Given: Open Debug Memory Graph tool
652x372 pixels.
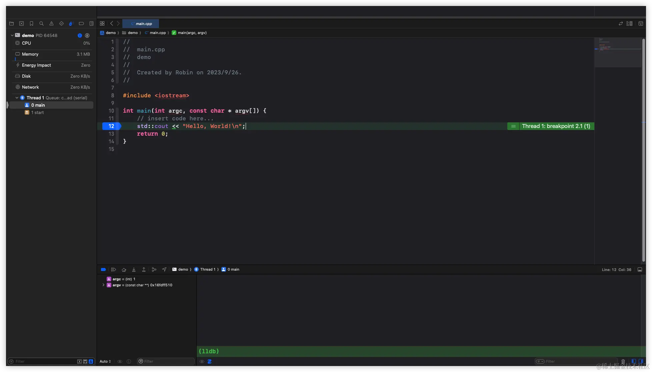Looking at the screenshot, I should tap(154, 269).
